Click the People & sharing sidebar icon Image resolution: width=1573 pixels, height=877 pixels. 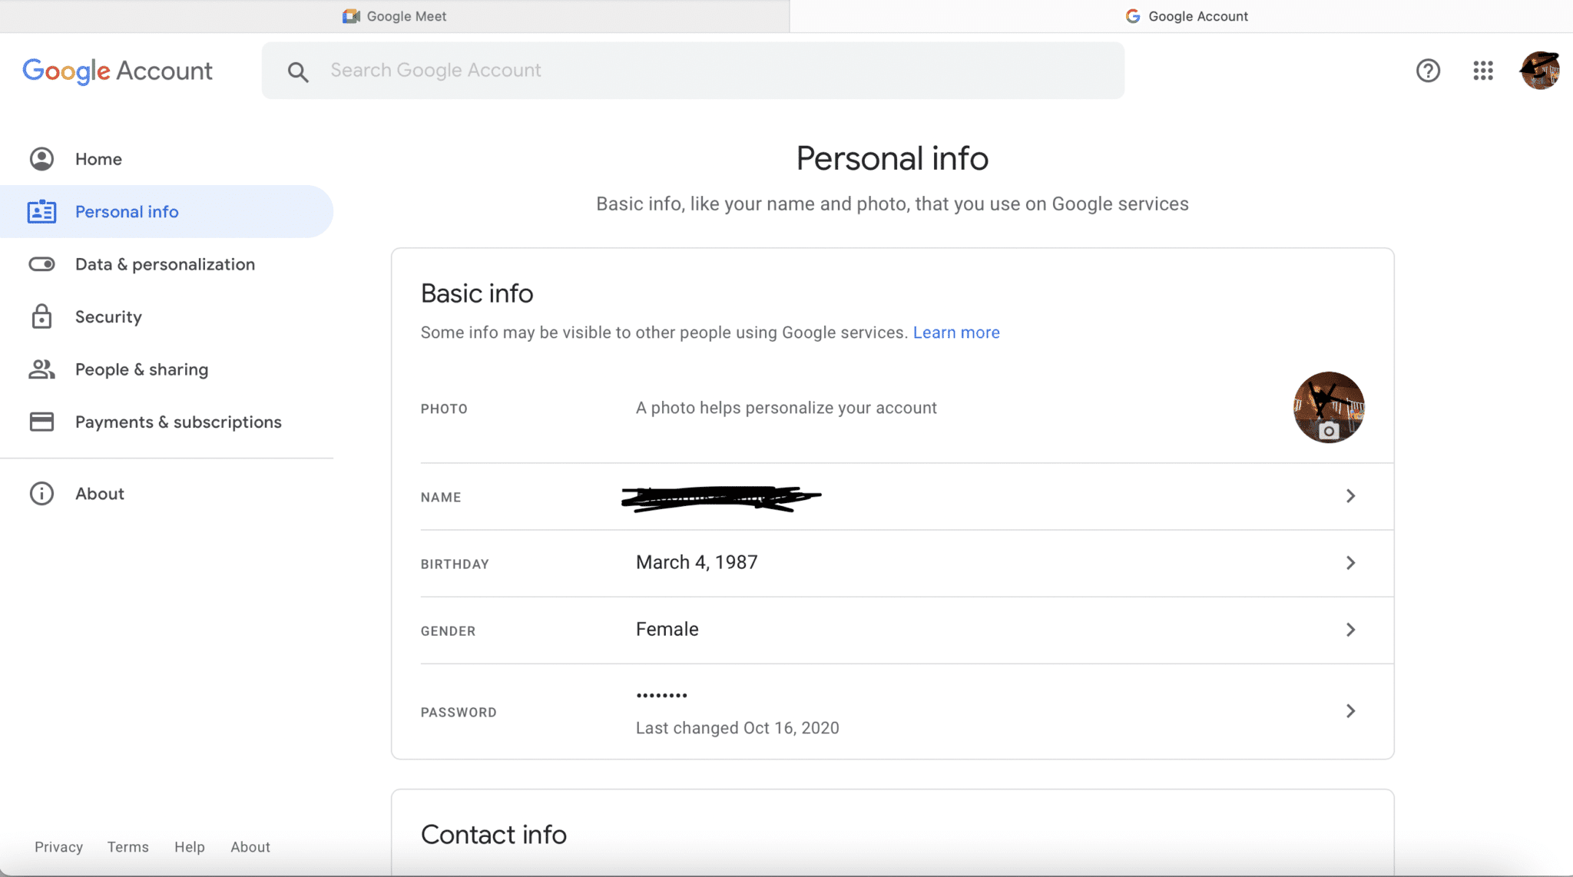click(41, 369)
